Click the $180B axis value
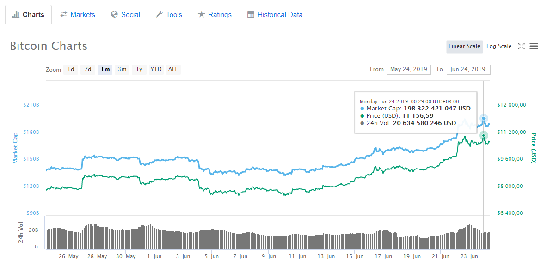 (x=32, y=133)
